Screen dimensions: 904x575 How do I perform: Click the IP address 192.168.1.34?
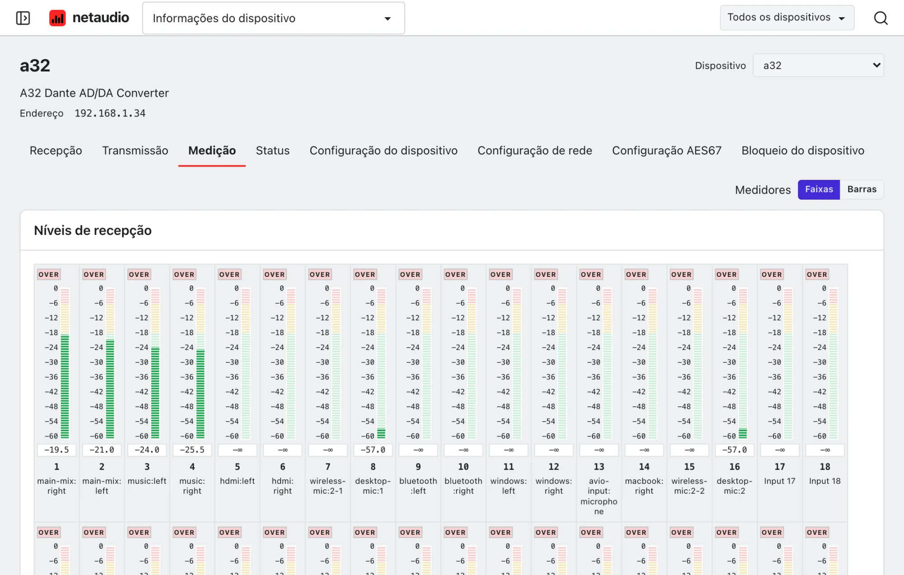pos(110,113)
